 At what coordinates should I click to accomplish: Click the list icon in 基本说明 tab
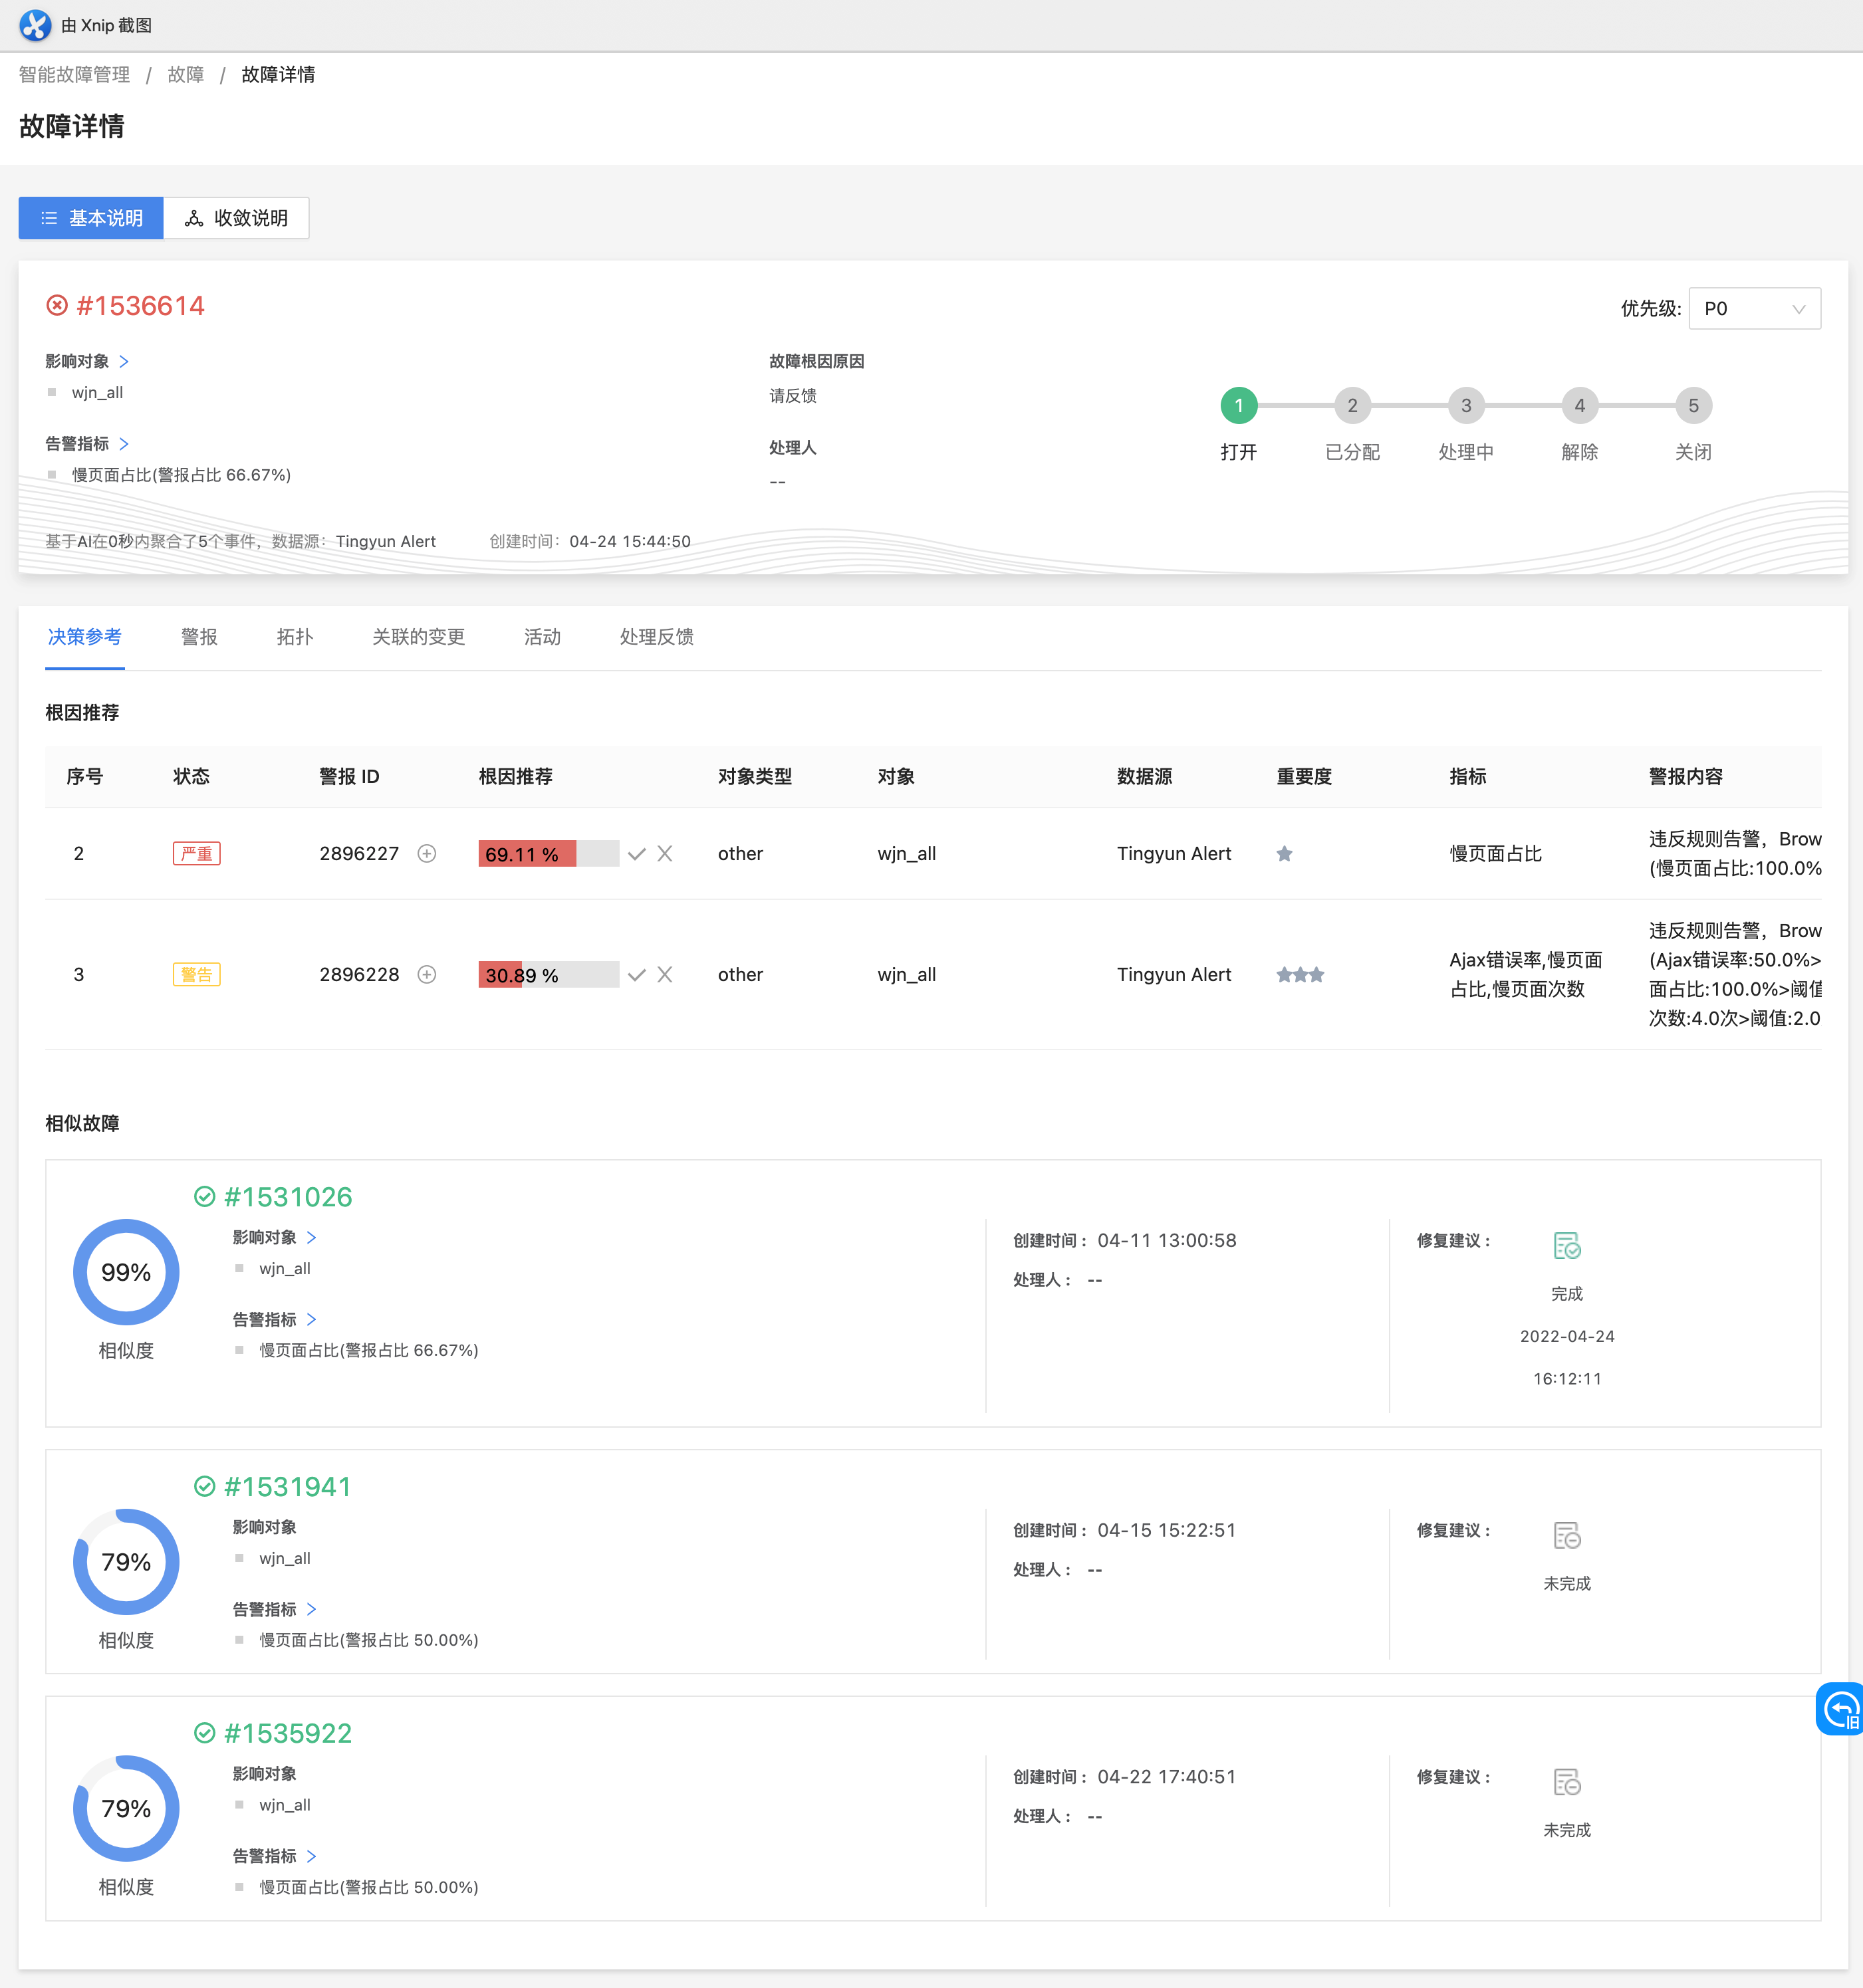pos(49,218)
